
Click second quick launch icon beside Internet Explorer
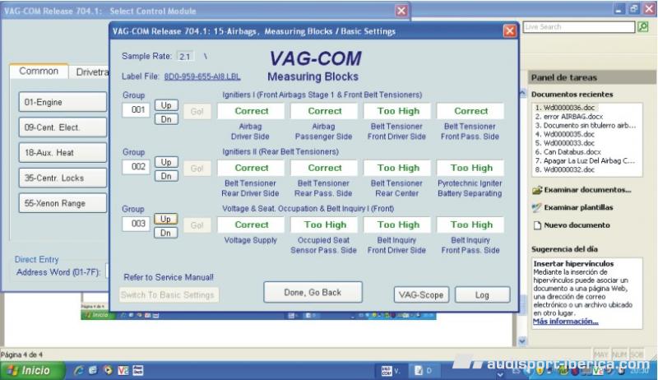click(x=93, y=370)
